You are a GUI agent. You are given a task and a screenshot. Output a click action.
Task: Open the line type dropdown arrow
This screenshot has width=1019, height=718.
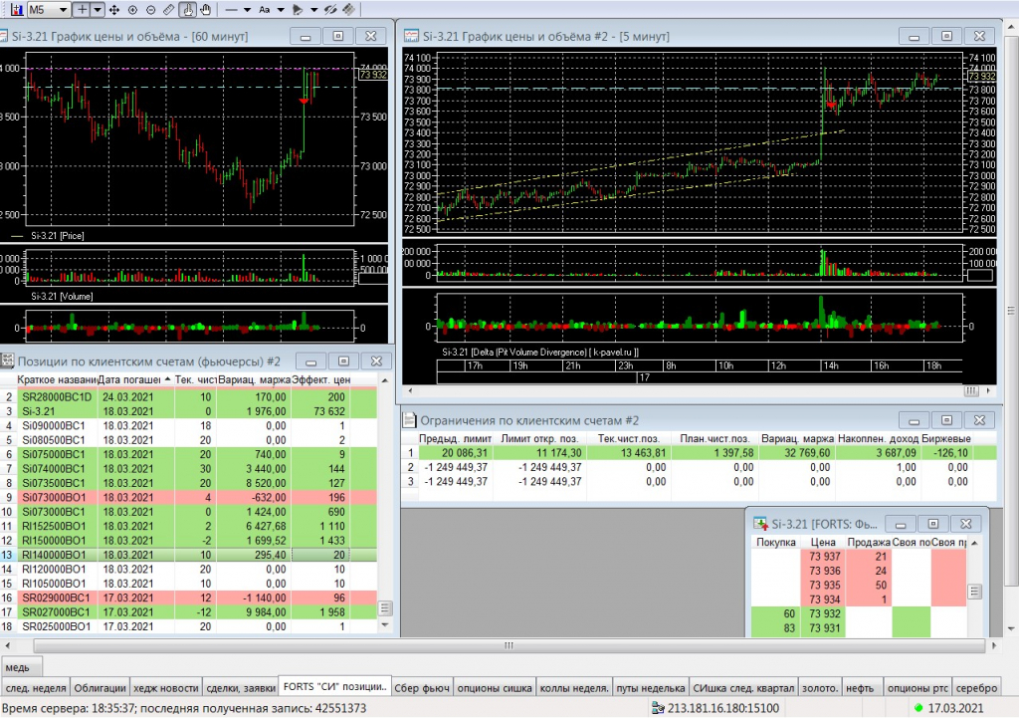point(247,10)
